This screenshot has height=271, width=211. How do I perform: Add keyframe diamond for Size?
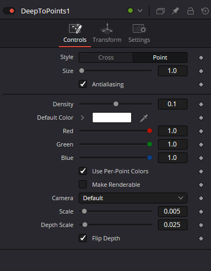coord(201,71)
